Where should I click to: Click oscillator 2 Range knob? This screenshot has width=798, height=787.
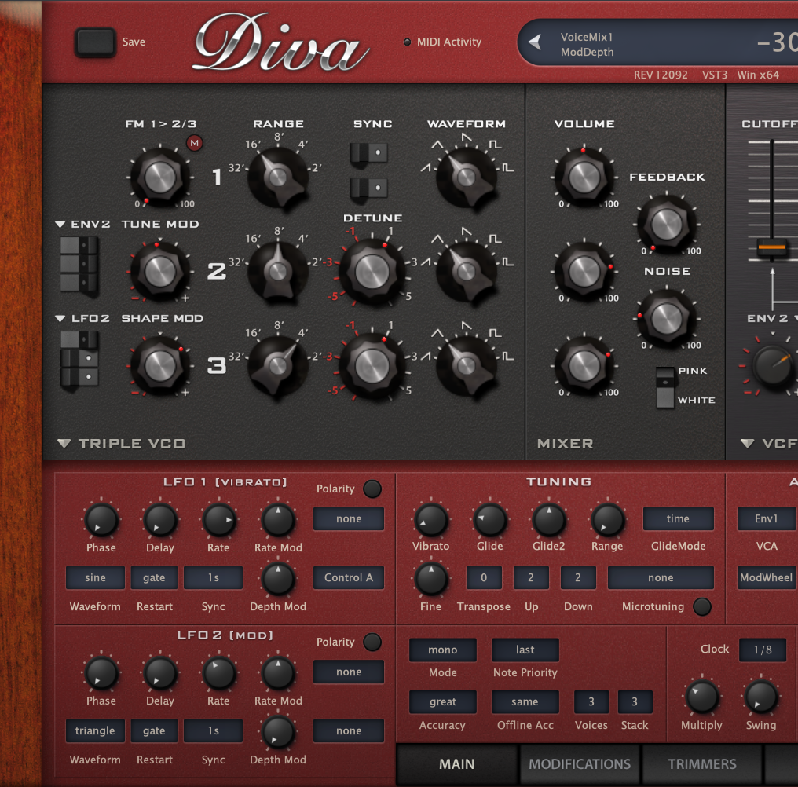(278, 271)
